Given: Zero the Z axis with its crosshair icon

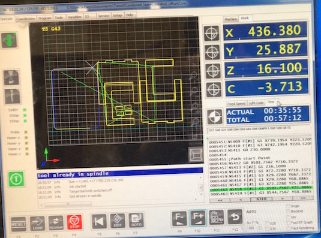Looking at the screenshot, I should click(213, 71).
